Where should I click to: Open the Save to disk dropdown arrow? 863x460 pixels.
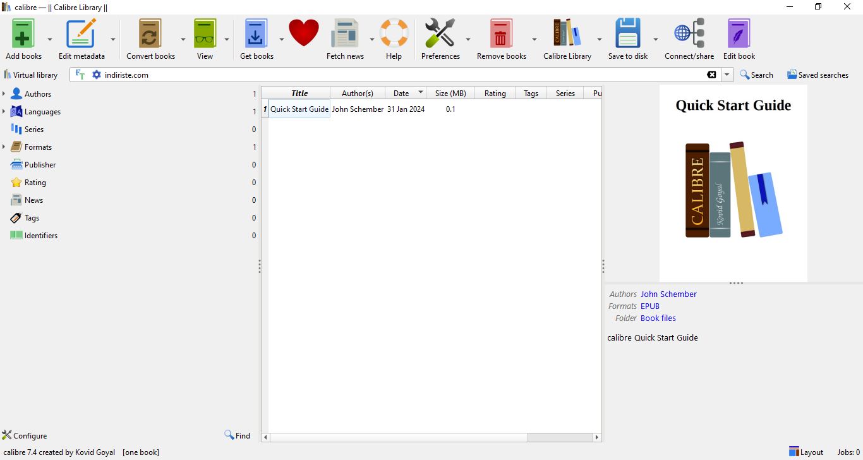(x=656, y=39)
